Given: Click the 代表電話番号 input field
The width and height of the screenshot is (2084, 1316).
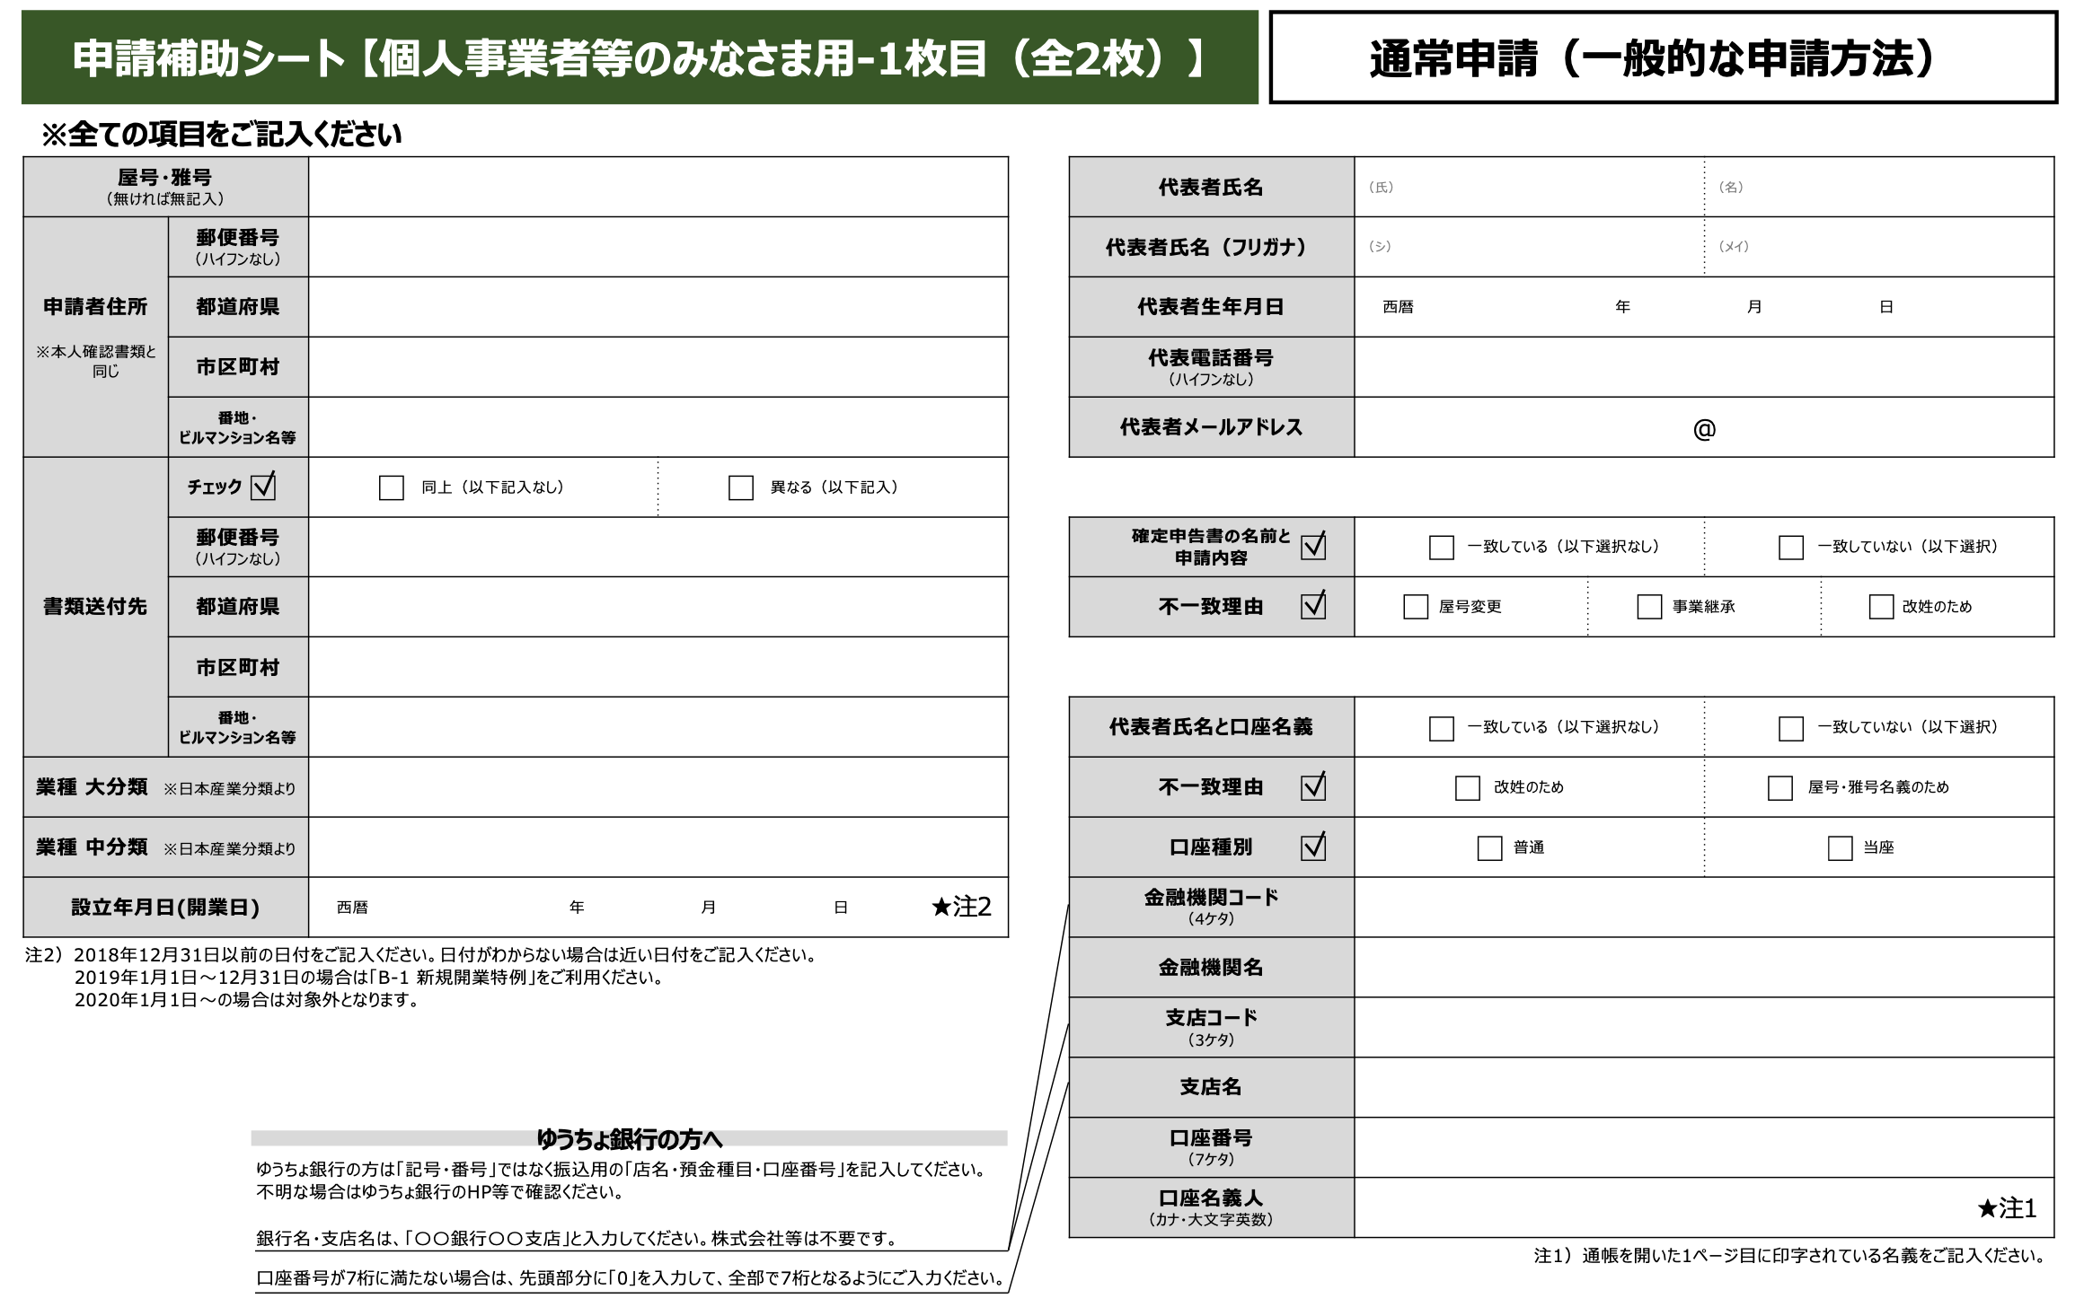Looking at the screenshot, I should point(1704,367).
